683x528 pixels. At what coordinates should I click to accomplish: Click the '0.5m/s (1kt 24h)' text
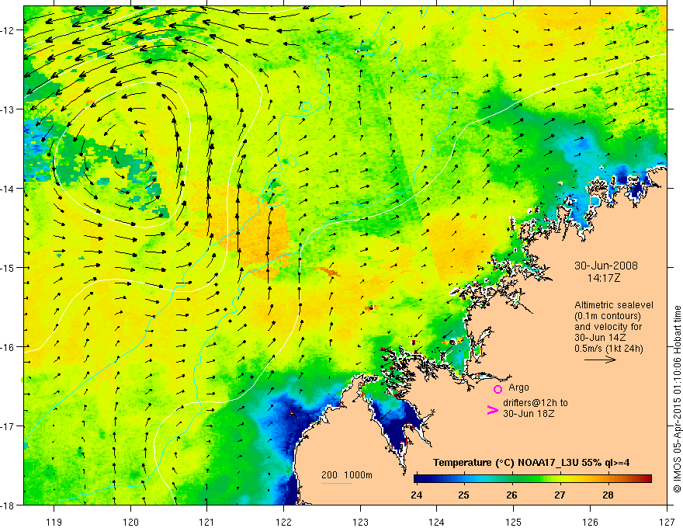pos(608,349)
